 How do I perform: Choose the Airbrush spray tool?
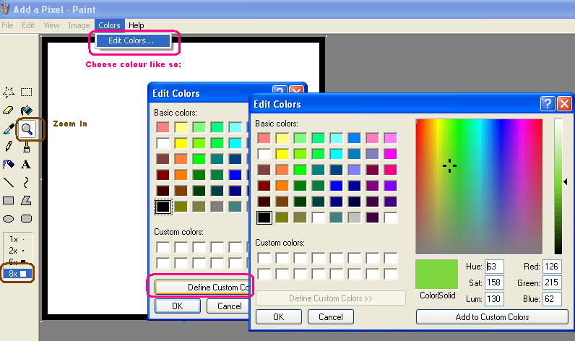point(9,165)
